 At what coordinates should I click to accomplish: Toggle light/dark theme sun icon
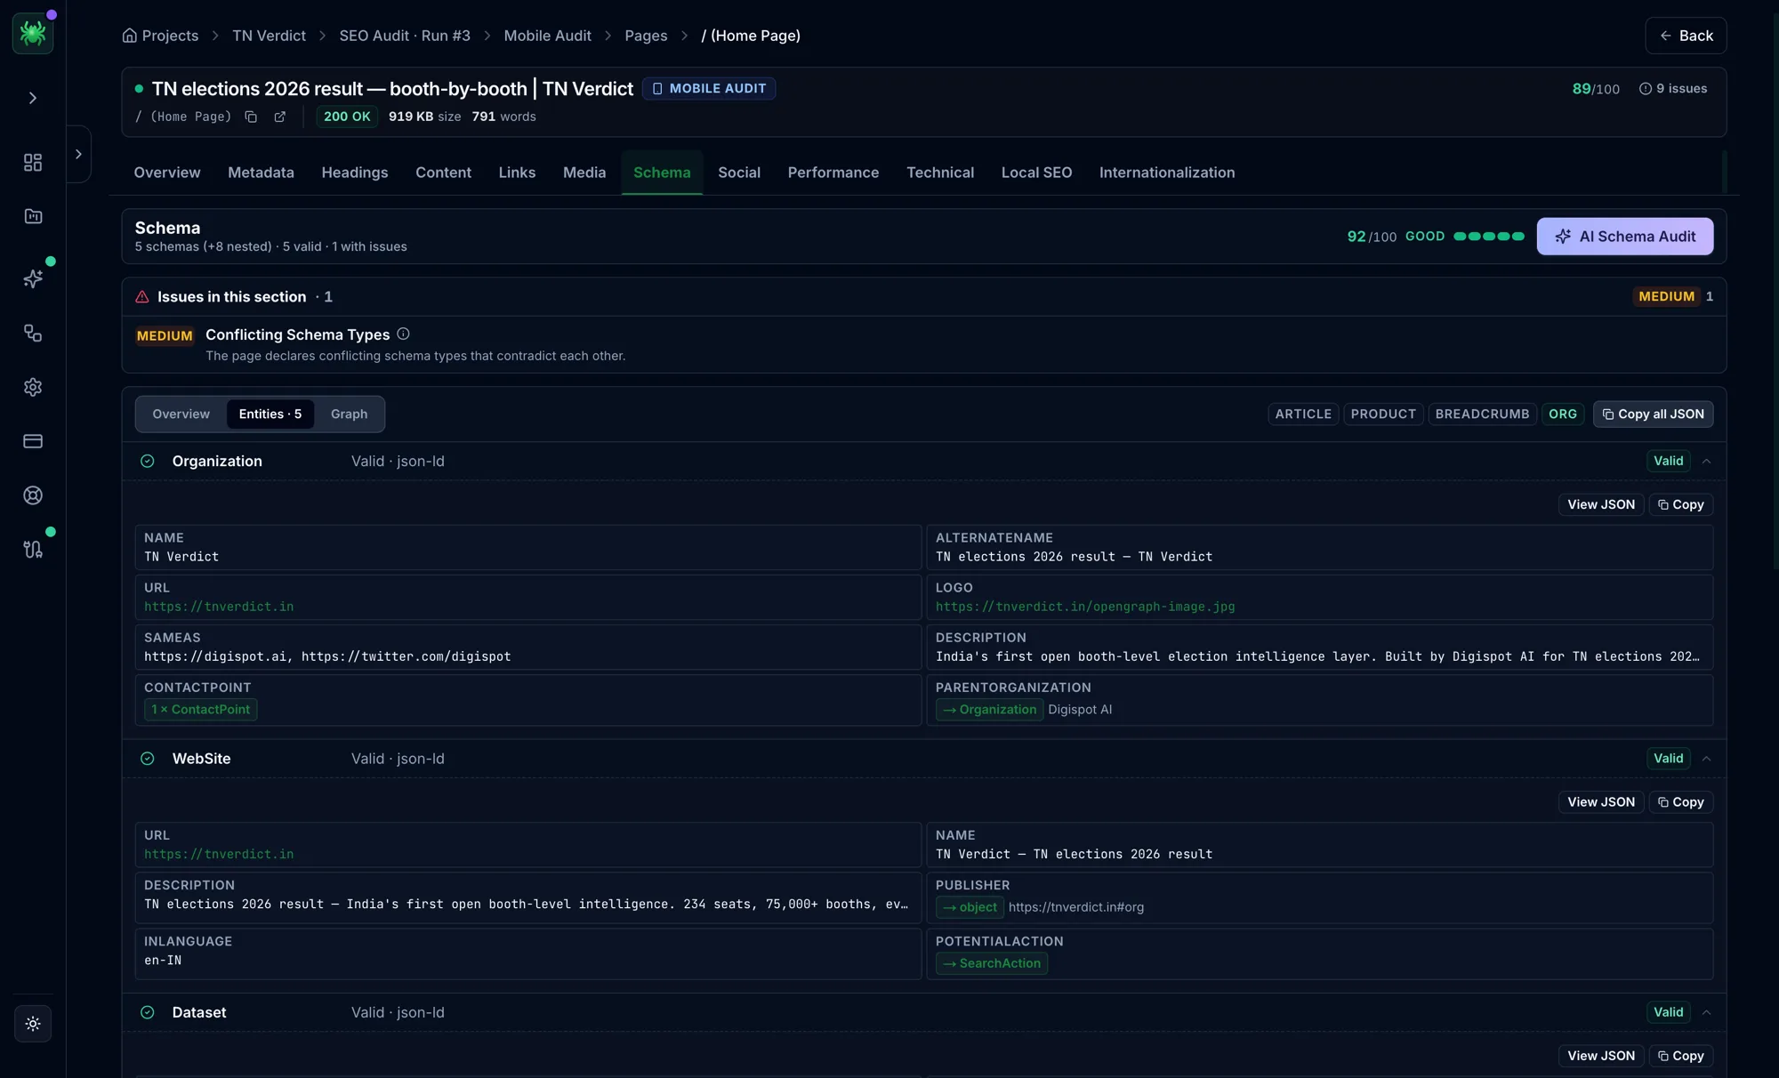[x=33, y=1024]
